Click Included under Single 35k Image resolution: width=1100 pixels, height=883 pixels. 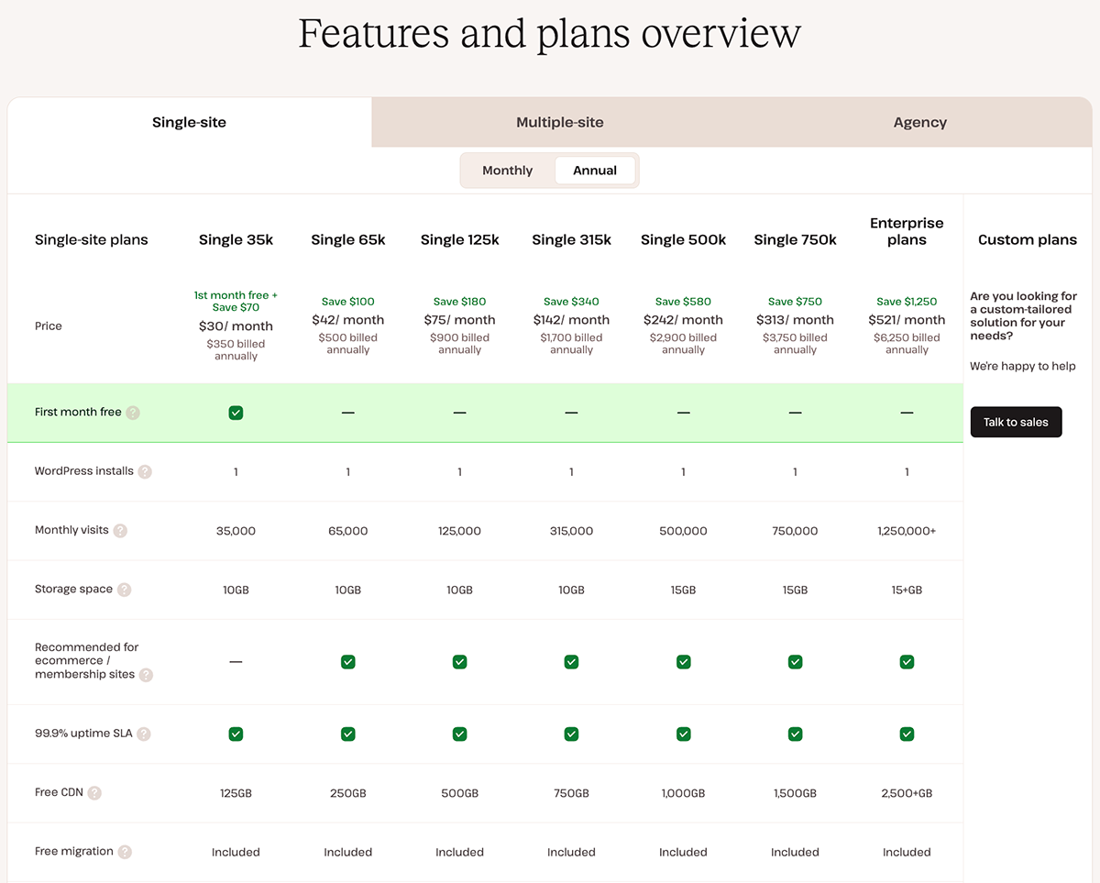236,852
